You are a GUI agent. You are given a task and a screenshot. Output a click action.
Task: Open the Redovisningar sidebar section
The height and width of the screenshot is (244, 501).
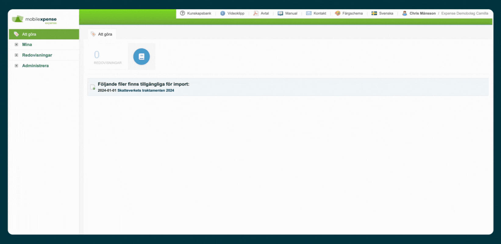pos(37,55)
